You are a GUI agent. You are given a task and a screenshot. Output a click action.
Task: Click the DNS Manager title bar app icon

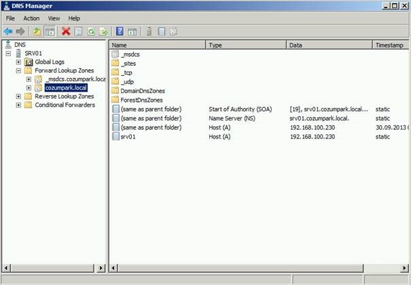[6, 6]
